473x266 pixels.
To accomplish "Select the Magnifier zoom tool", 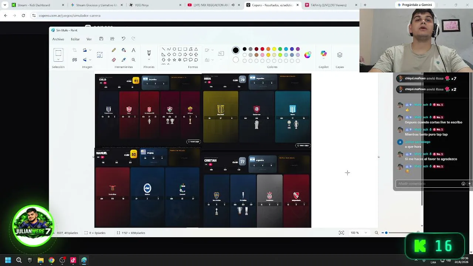I will click(133, 60).
